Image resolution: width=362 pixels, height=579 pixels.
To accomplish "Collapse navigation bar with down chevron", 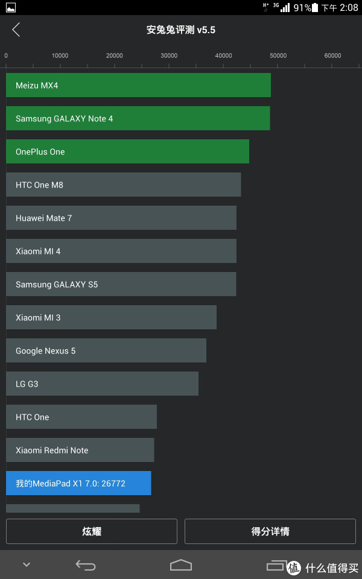I will point(27,565).
